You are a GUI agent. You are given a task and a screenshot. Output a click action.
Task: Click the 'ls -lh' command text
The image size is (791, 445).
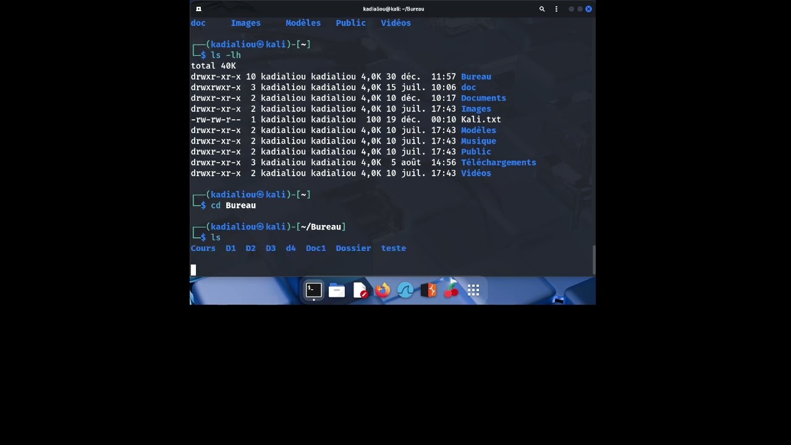(x=226, y=55)
